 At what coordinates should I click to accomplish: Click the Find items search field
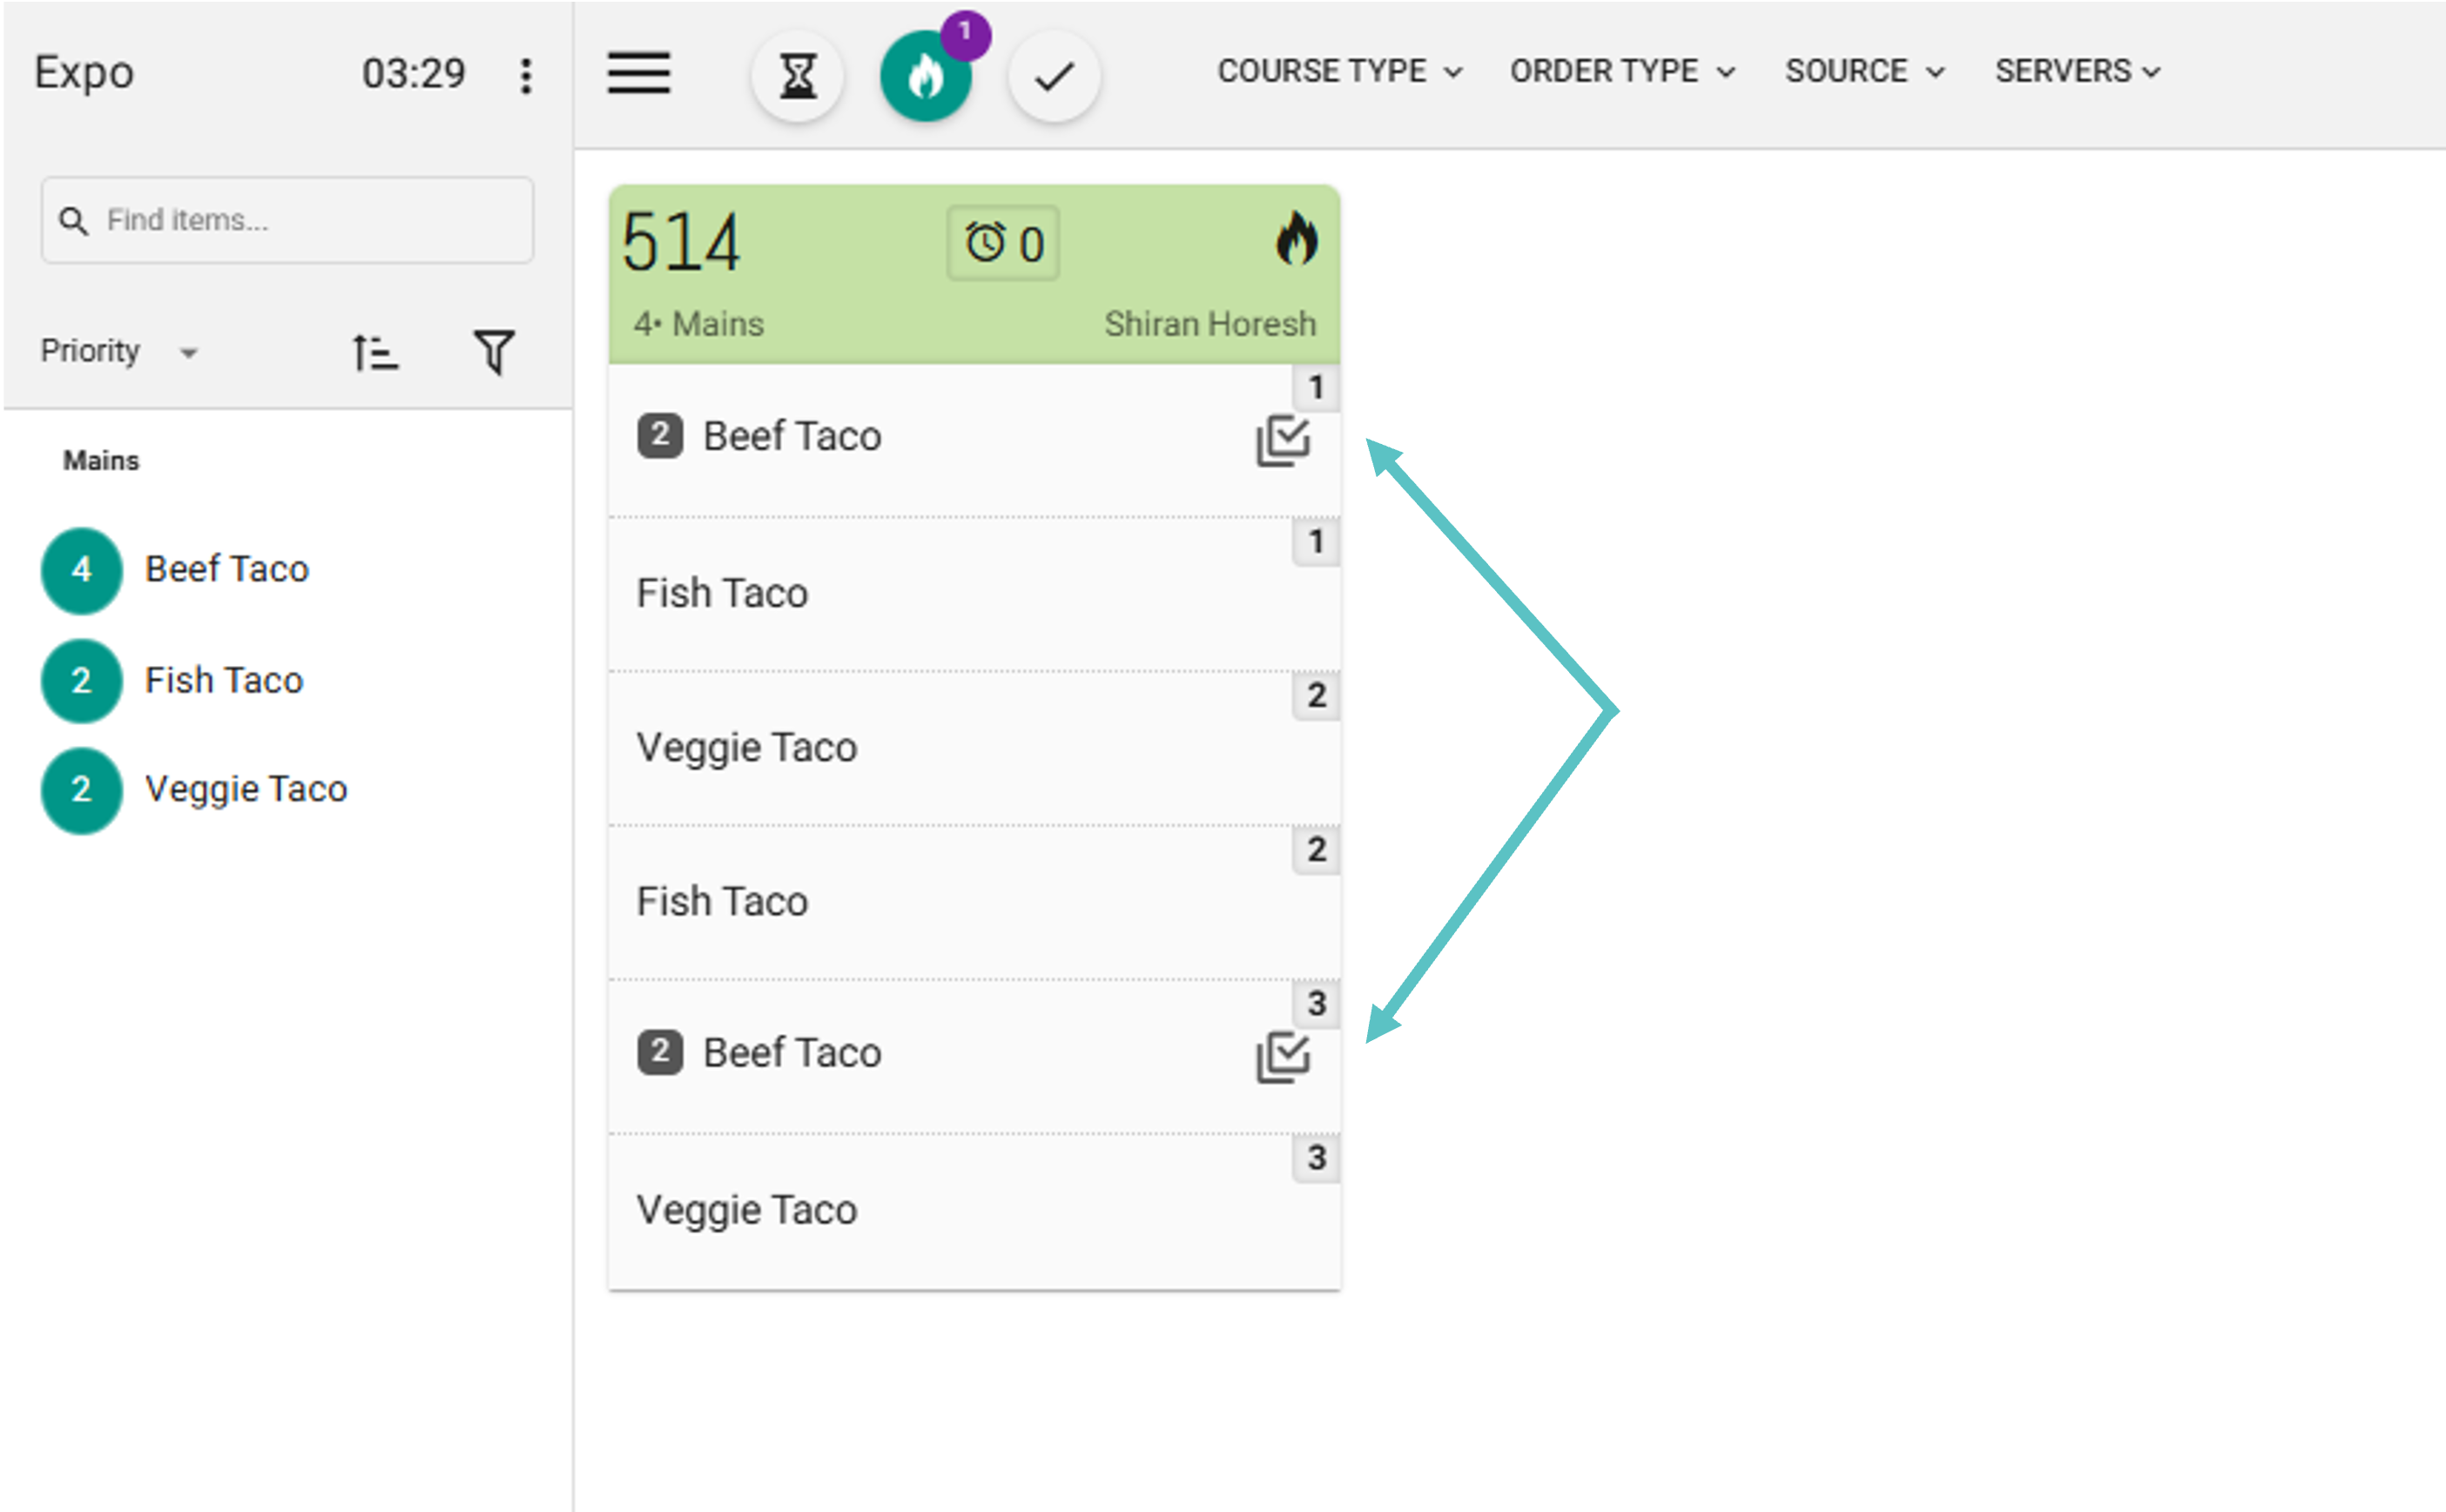(287, 220)
